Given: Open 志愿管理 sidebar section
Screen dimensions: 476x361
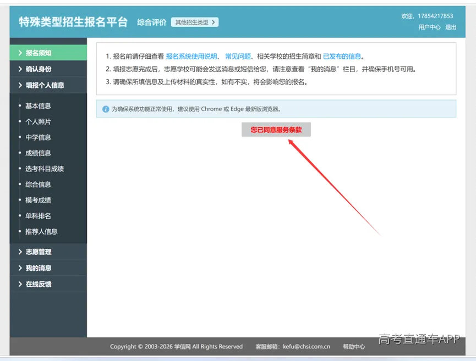Looking at the screenshot, I should point(48,252).
